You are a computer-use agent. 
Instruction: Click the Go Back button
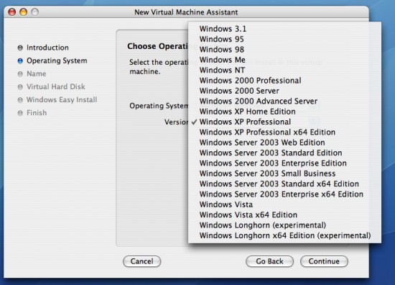[269, 261]
